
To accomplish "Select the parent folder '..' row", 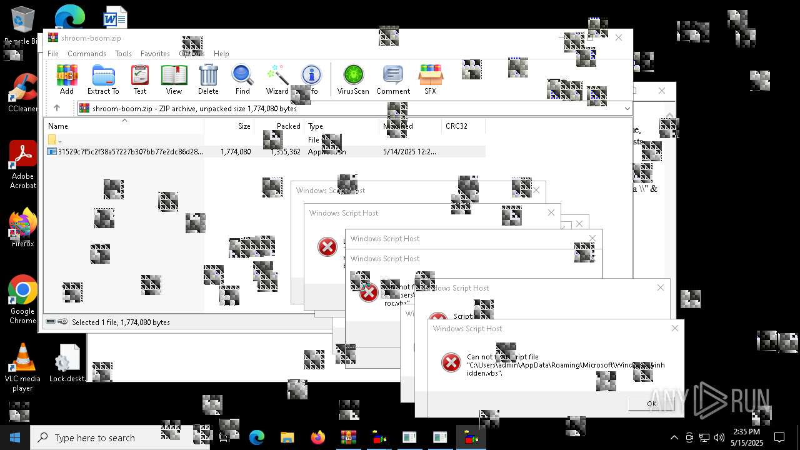I will [265, 140].
